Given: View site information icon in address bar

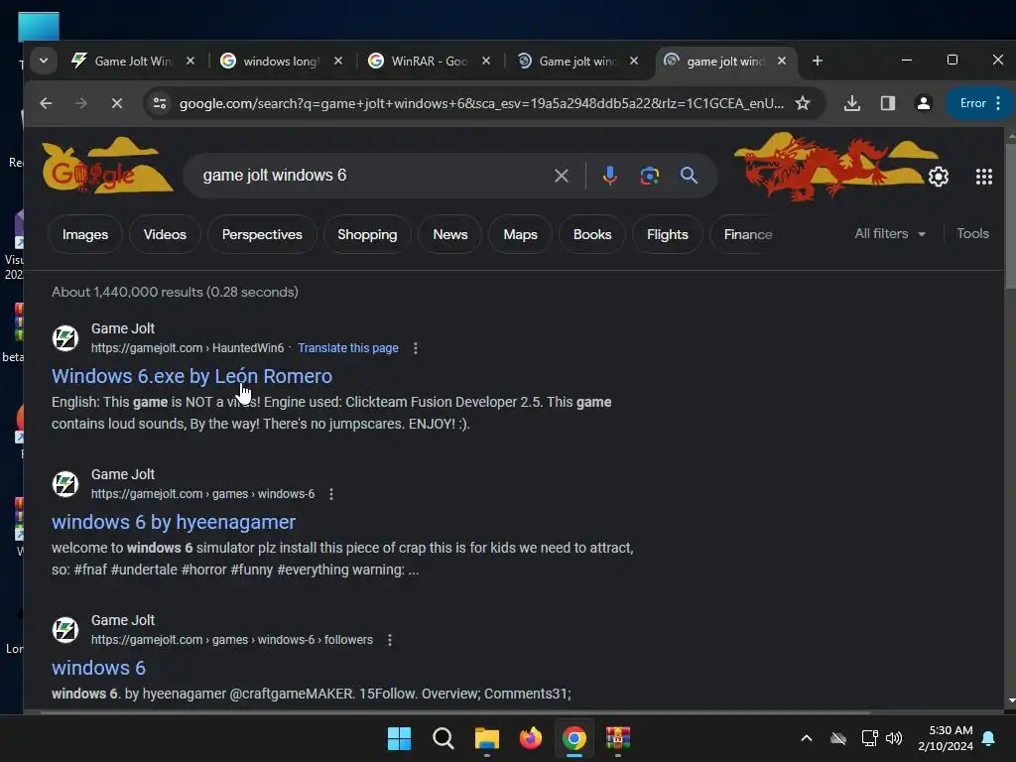Looking at the screenshot, I should click(x=160, y=103).
